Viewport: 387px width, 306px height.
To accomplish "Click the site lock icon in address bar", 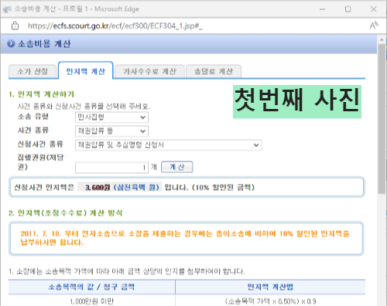I will click(15, 25).
